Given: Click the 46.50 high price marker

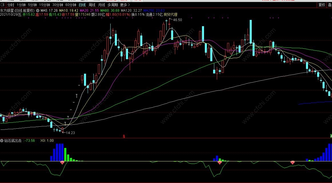Looking at the screenshot, I should pyautogui.click(x=177, y=20).
